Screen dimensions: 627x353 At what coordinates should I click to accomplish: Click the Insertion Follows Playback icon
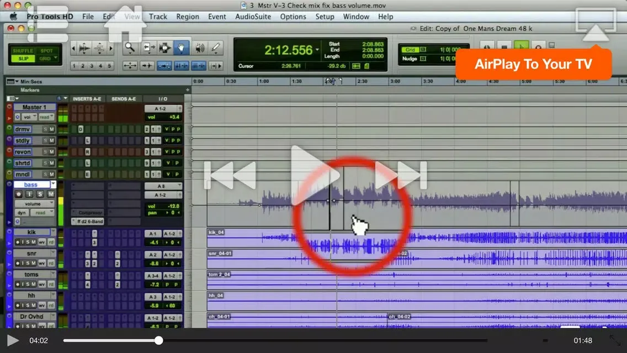215,66
